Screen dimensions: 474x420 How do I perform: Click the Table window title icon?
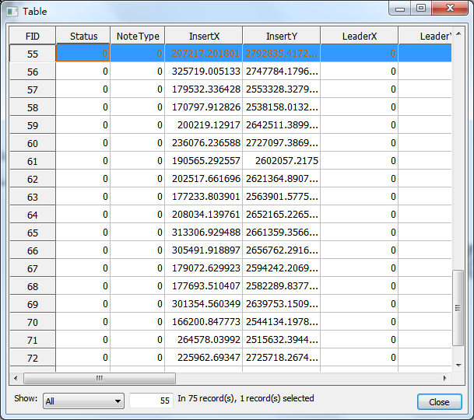12,11
